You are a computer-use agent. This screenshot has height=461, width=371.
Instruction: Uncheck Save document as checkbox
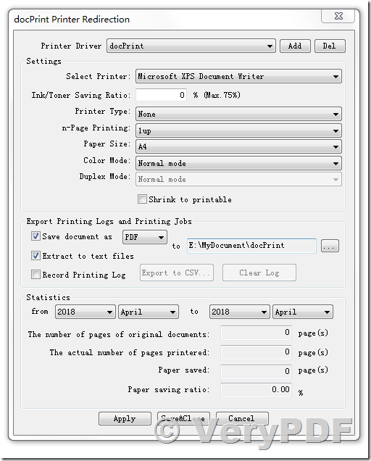point(36,236)
